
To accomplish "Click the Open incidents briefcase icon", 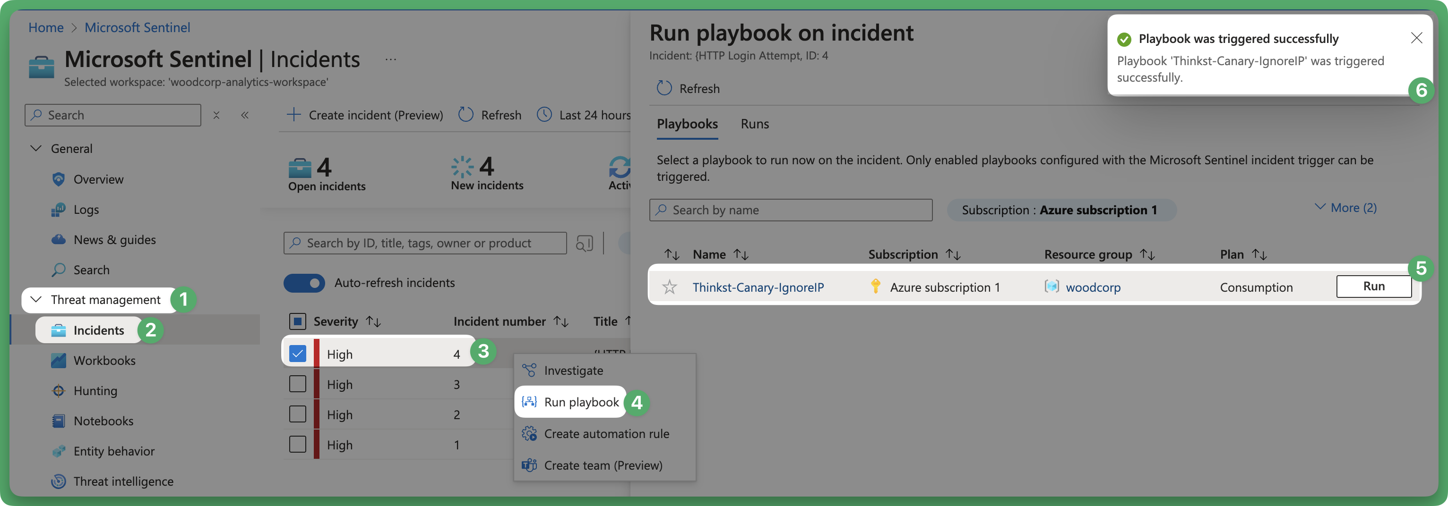I will pyautogui.click(x=300, y=168).
